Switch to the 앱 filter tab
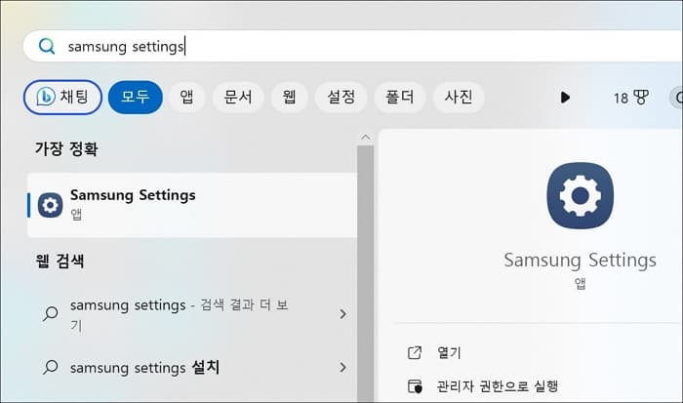The width and height of the screenshot is (683, 403). pyautogui.click(x=187, y=98)
